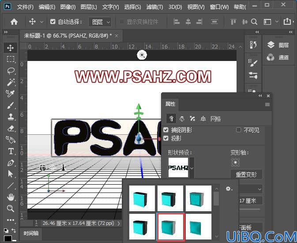
Task: Select the Eraser tool
Action: coord(11,129)
